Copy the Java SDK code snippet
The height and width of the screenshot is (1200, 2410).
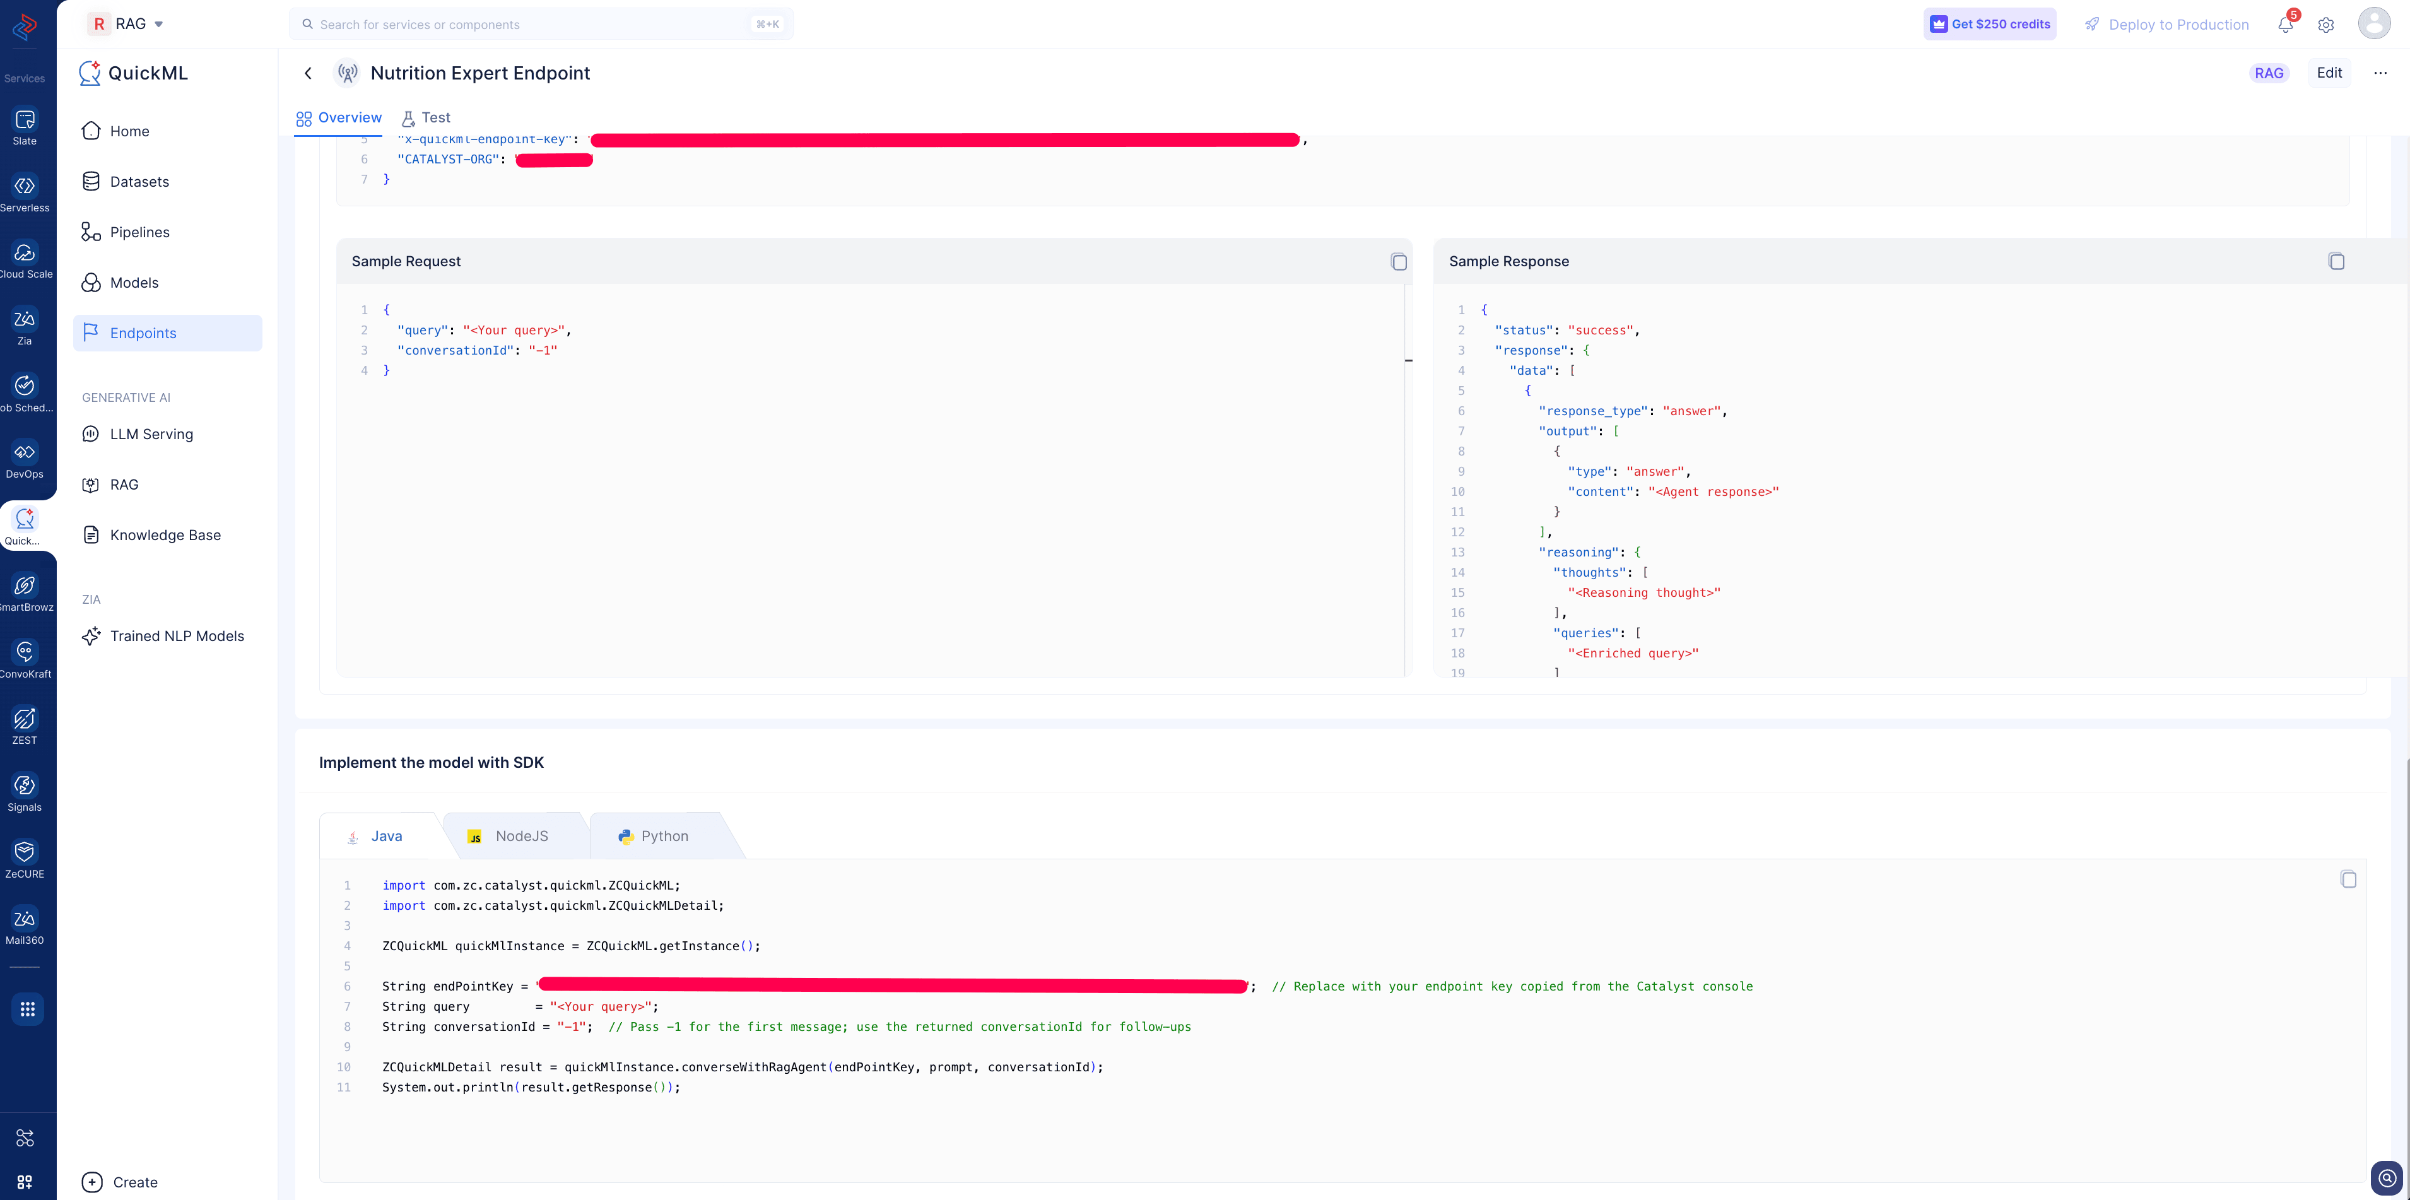coord(2348,879)
